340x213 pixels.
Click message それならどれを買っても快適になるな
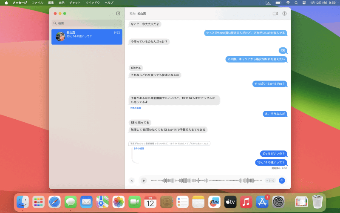[155, 75]
